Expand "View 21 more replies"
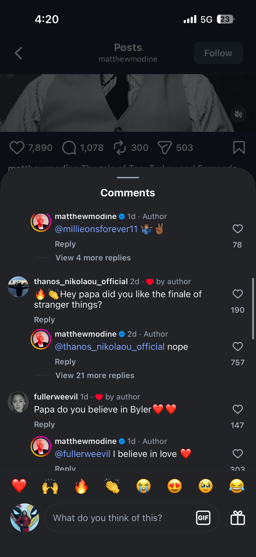The width and height of the screenshot is (256, 557). point(95,375)
